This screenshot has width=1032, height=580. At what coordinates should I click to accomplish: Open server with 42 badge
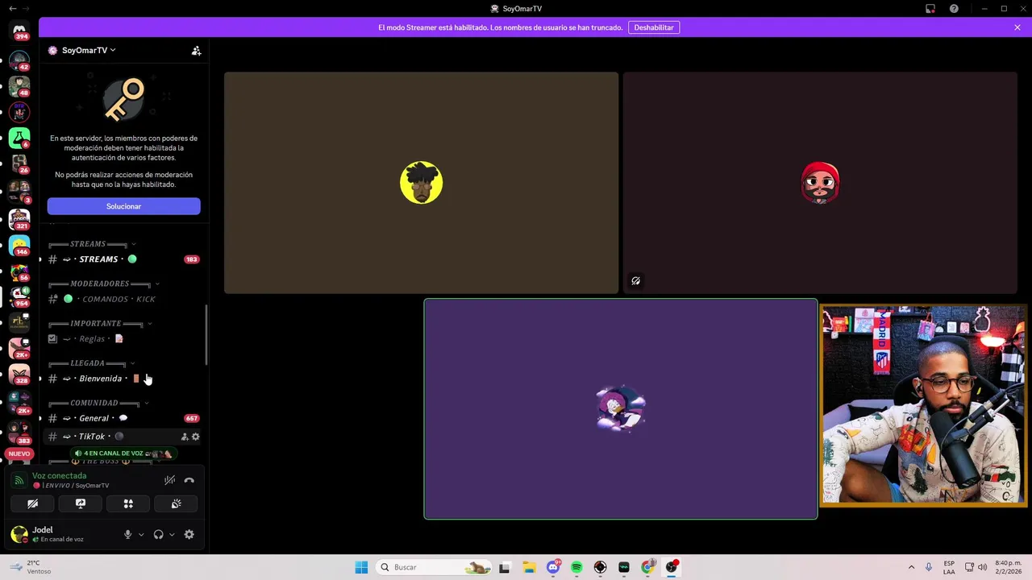pyautogui.click(x=19, y=60)
